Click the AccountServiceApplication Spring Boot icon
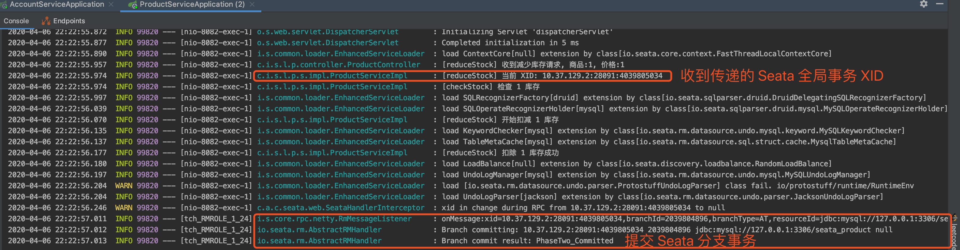960x250 pixels. click(4, 5)
